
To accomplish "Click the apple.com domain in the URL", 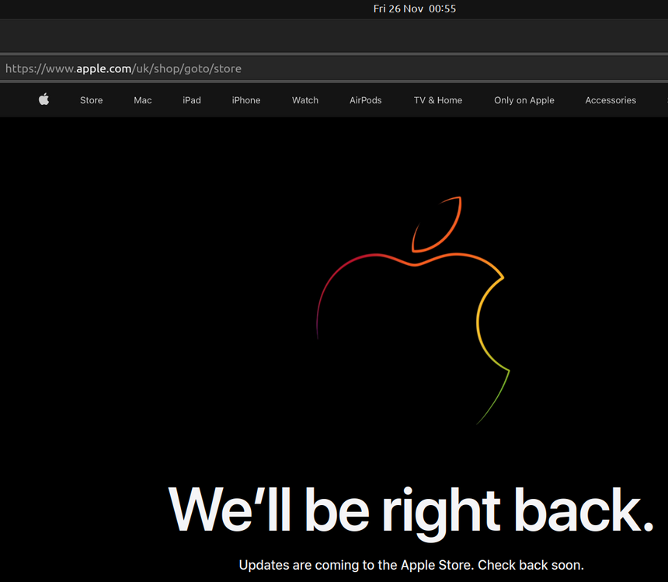I will click(103, 68).
